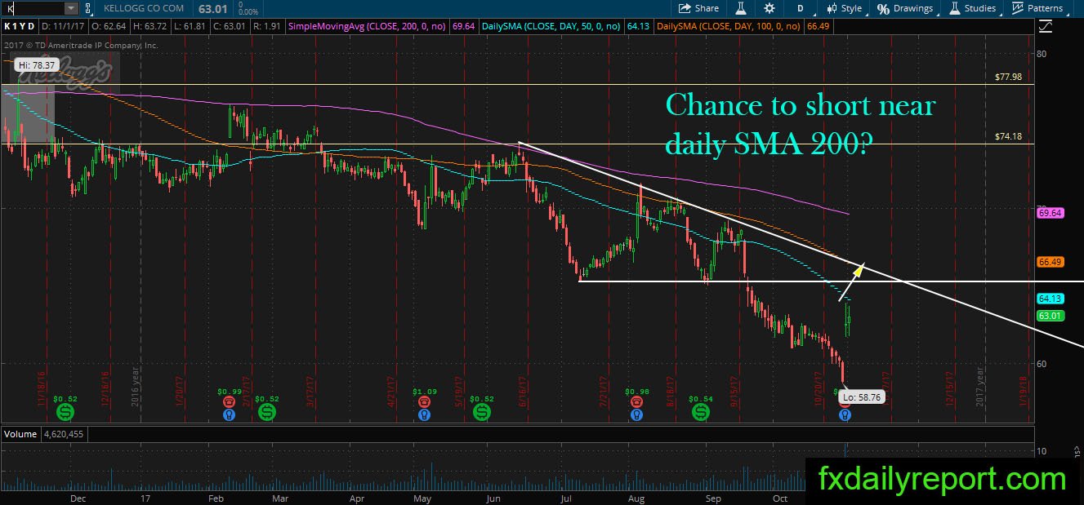Click the $0.54 dividend icon near September

tap(701, 414)
